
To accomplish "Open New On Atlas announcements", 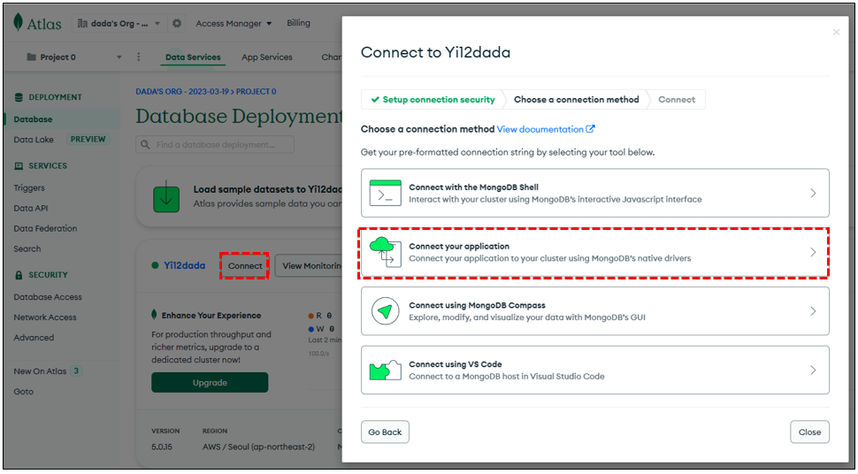I will (40, 371).
